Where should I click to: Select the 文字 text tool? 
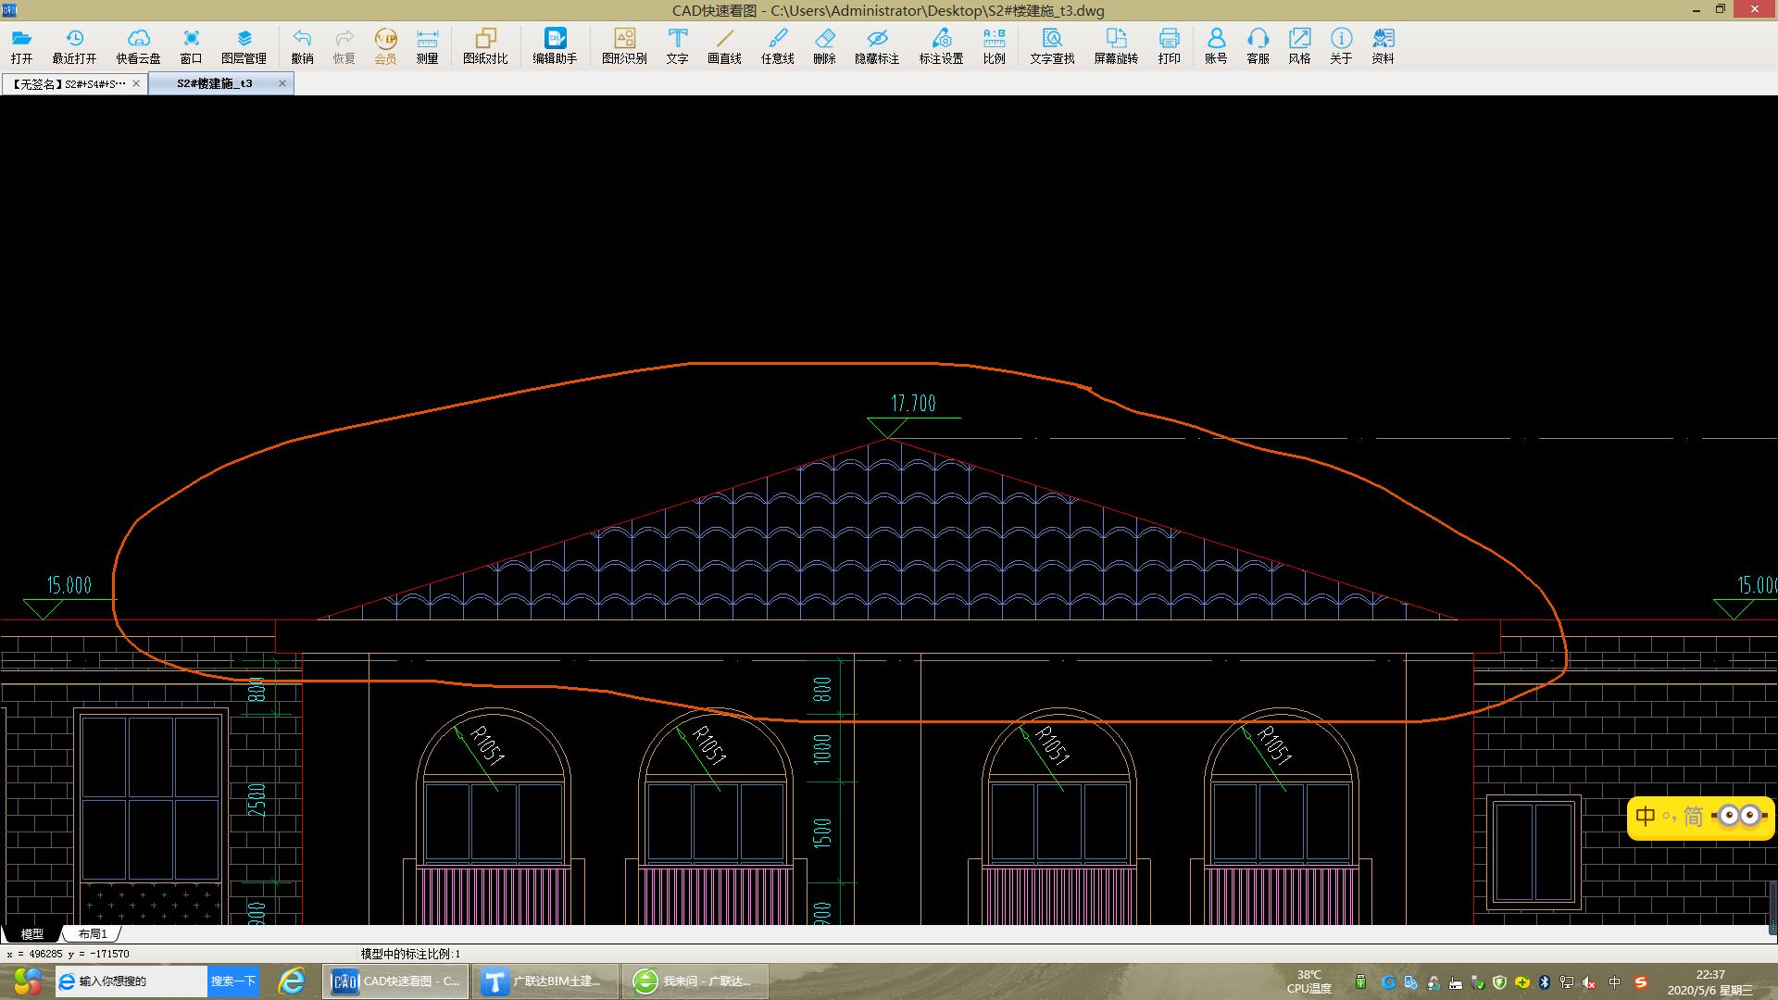pos(677,46)
